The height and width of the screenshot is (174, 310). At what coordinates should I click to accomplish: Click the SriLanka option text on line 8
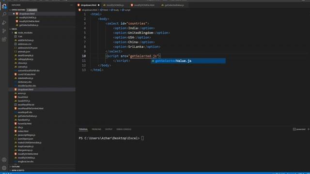(x=136, y=47)
